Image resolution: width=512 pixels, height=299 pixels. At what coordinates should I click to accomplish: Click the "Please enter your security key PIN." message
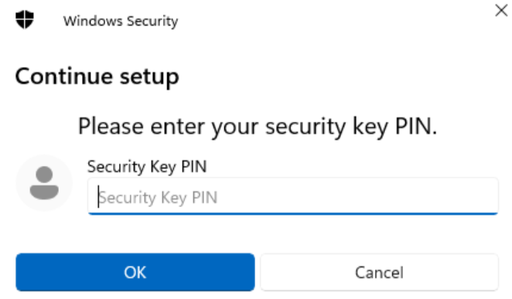pos(258,127)
